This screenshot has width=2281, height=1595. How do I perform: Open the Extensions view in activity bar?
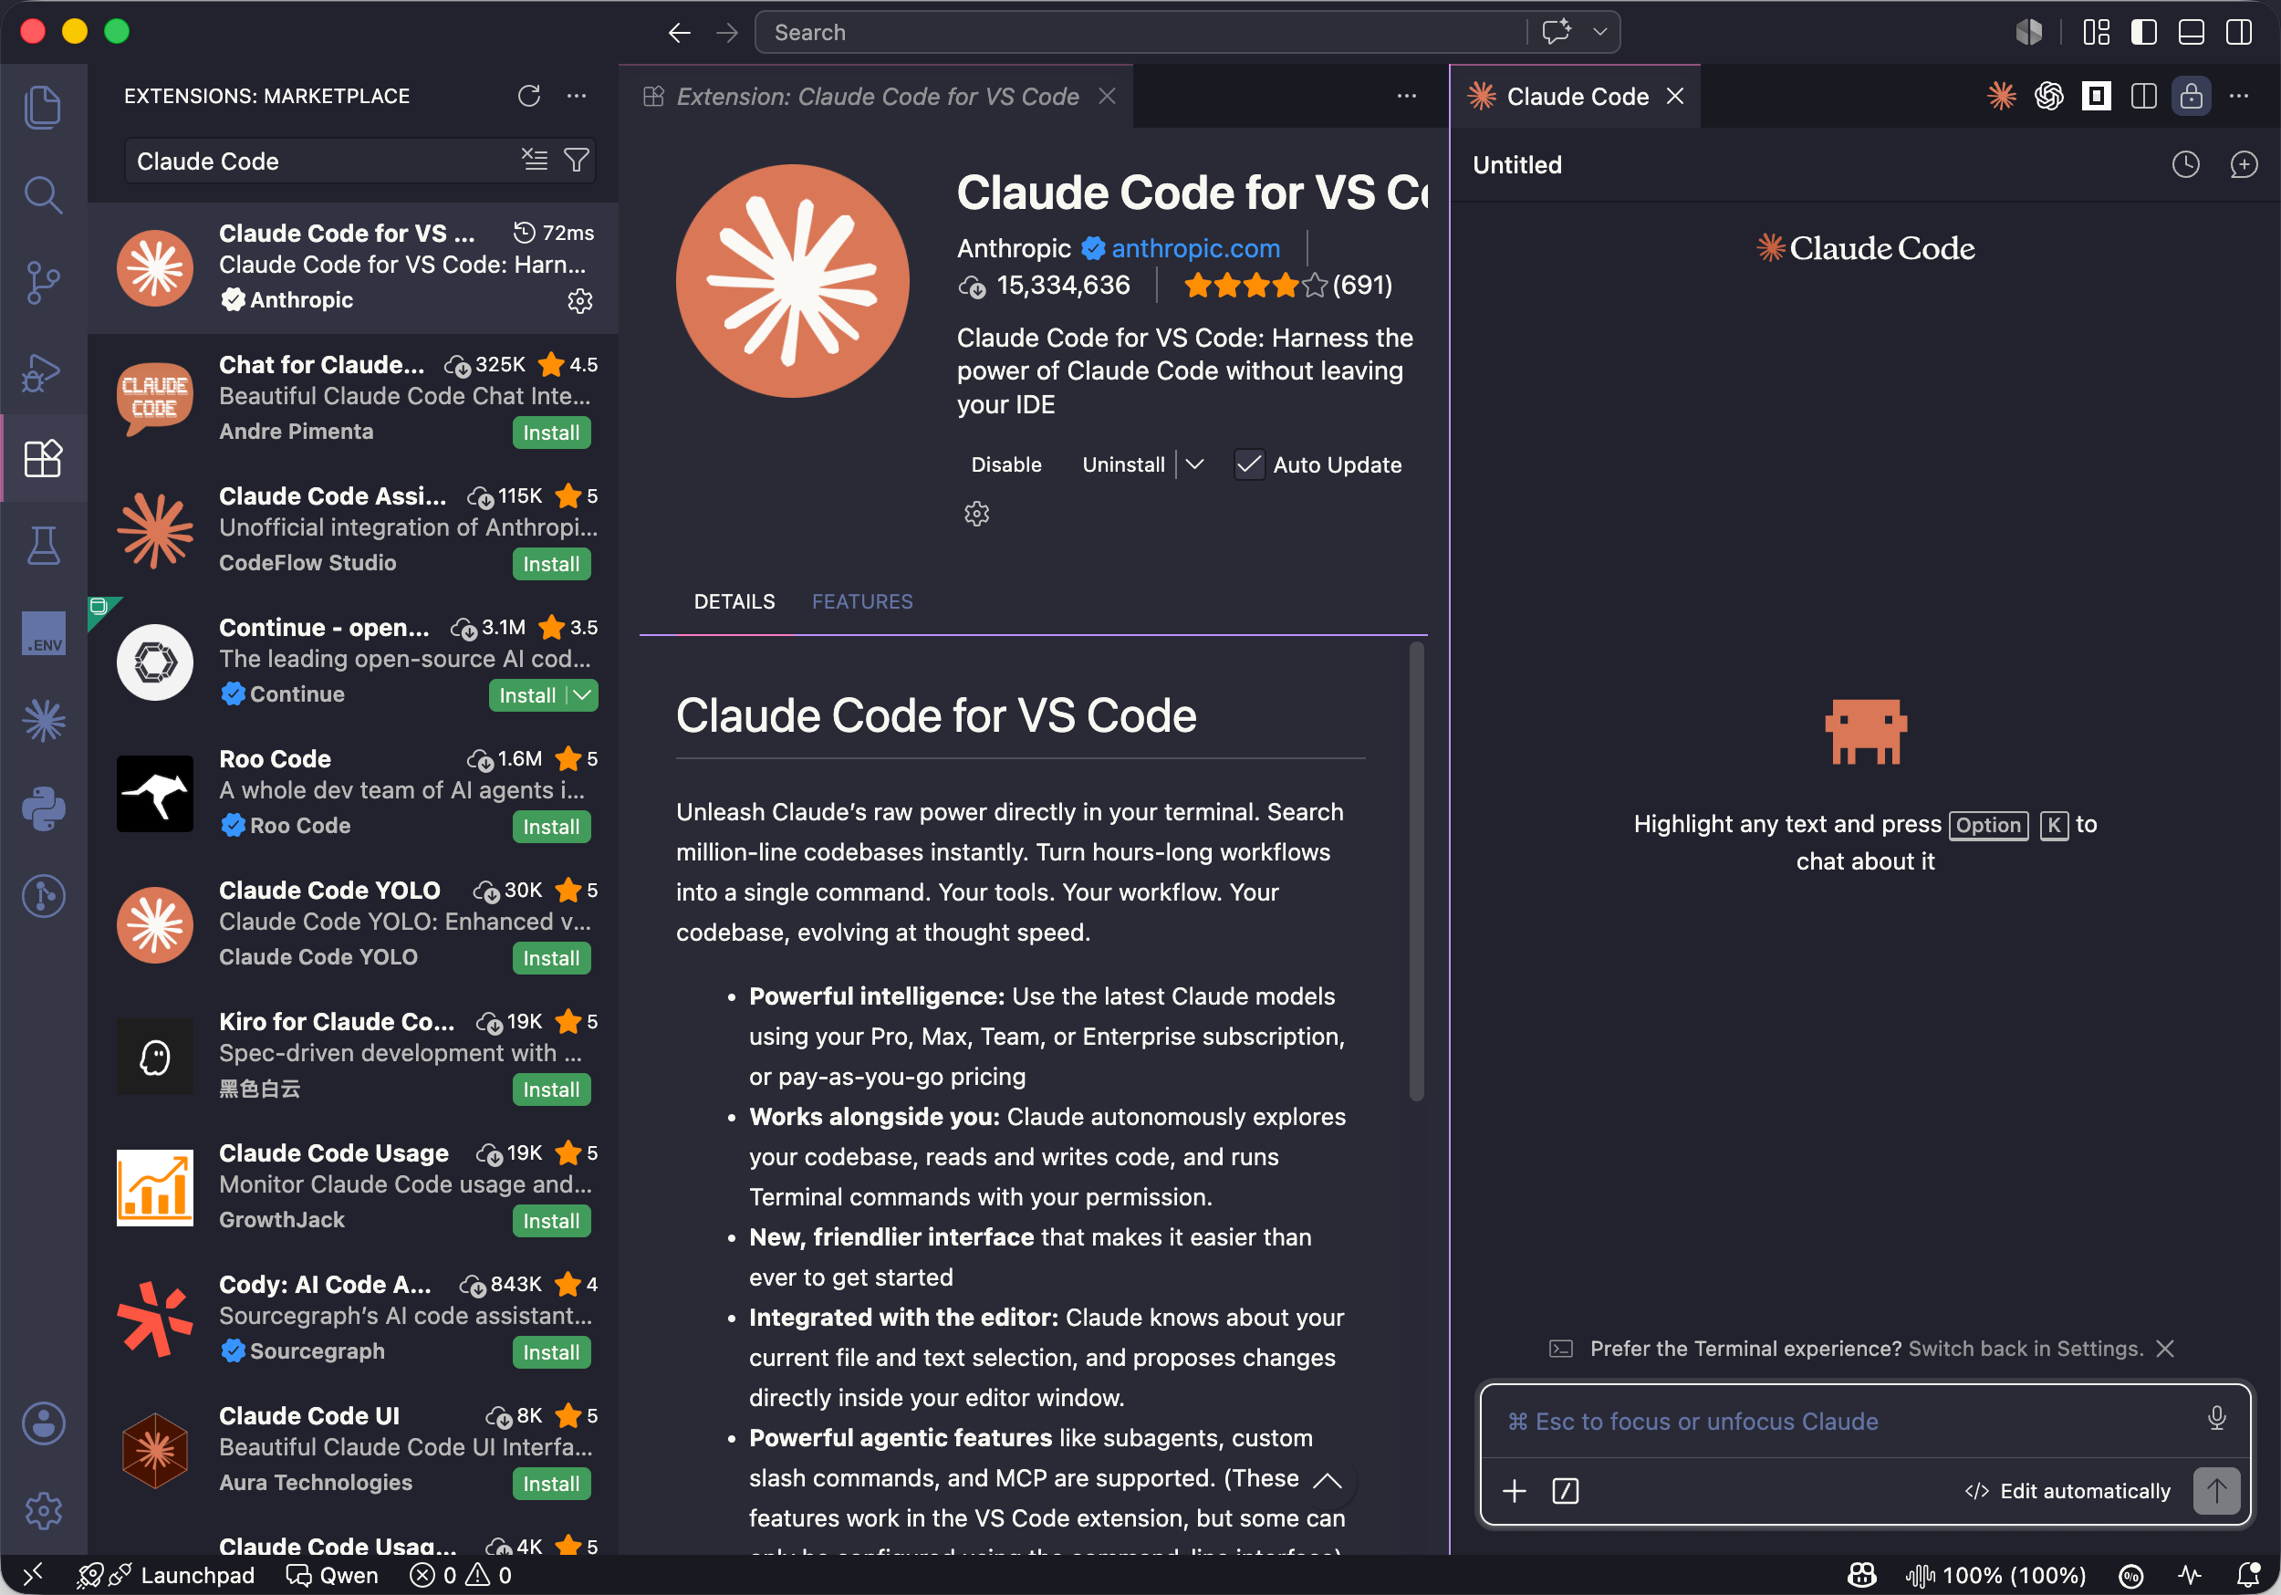[43, 458]
